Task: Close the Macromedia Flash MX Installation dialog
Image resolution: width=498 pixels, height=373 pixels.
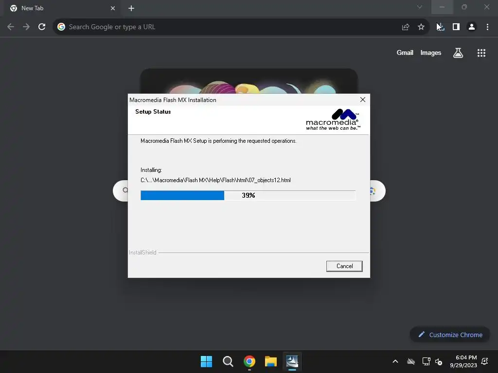Action: 363,100
